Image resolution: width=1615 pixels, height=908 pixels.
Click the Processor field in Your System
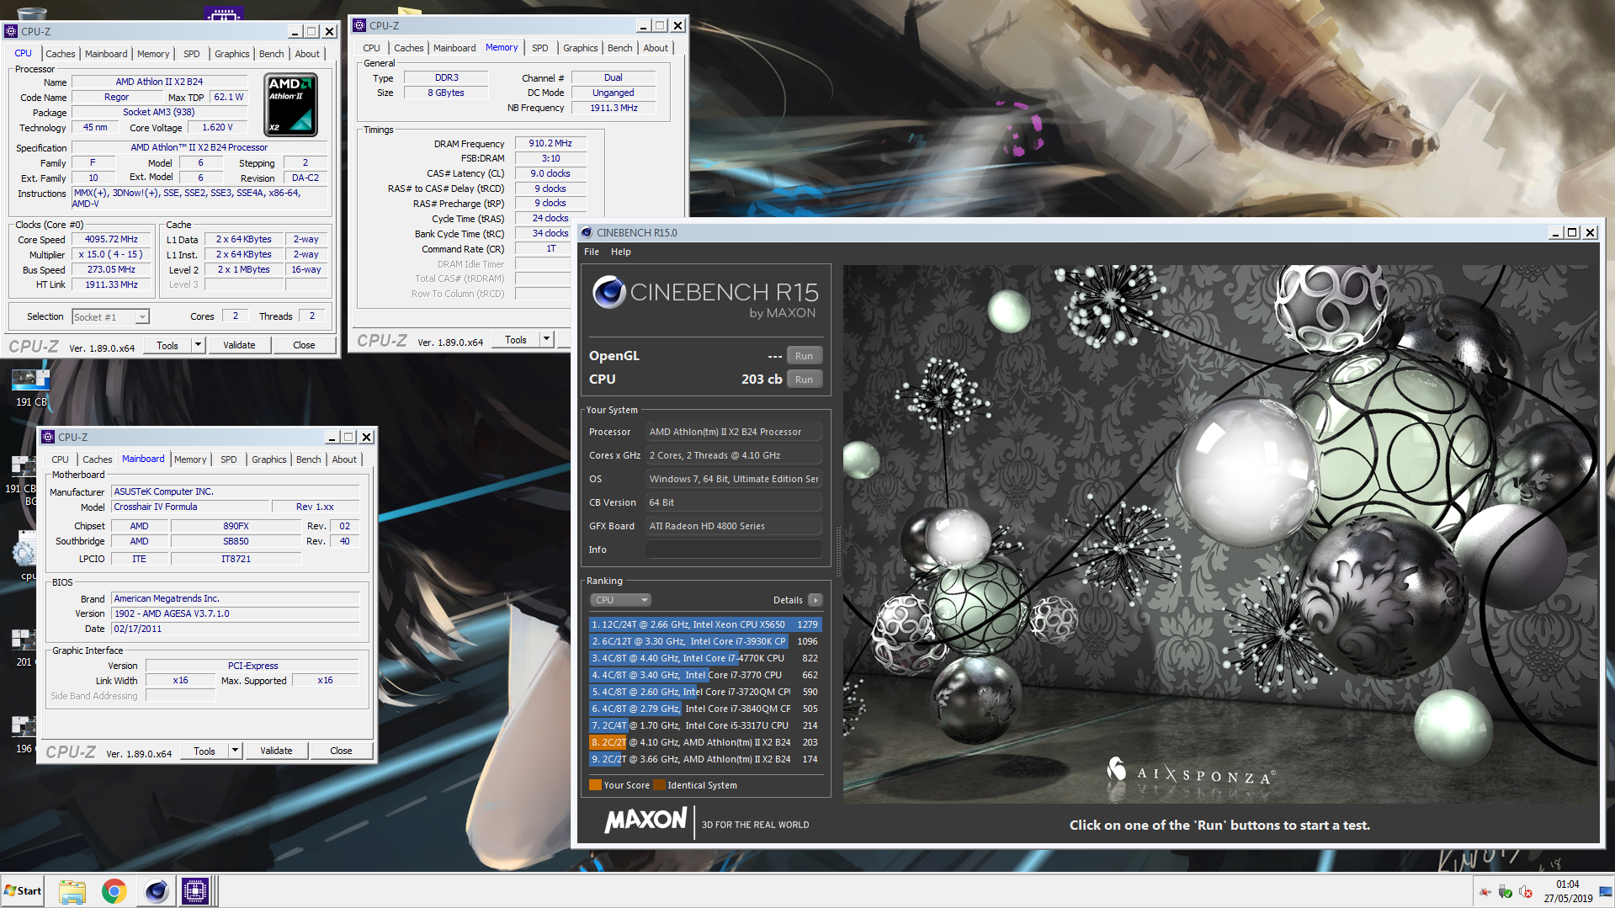pos(733,432)
